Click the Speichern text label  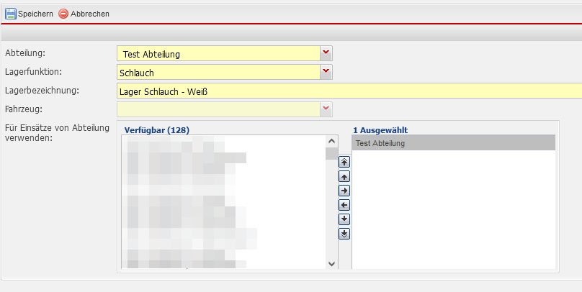(35, 14)
